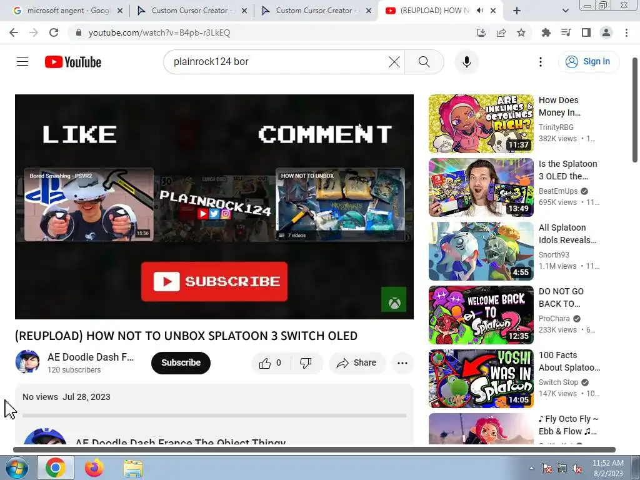This screenshot has width=640, height=480.
Task: Open HOW NOT TO UNBOX playlist end card
Action: pyautogui.click(x=341, y=204)
